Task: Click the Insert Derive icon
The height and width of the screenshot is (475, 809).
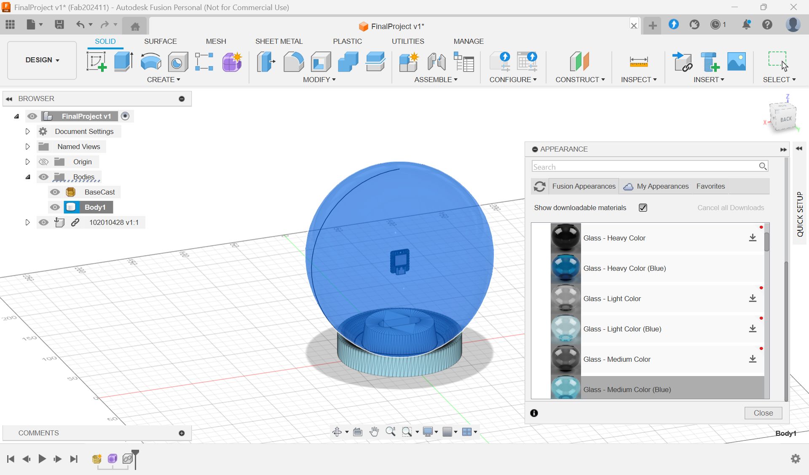Action: coord(682,61)
